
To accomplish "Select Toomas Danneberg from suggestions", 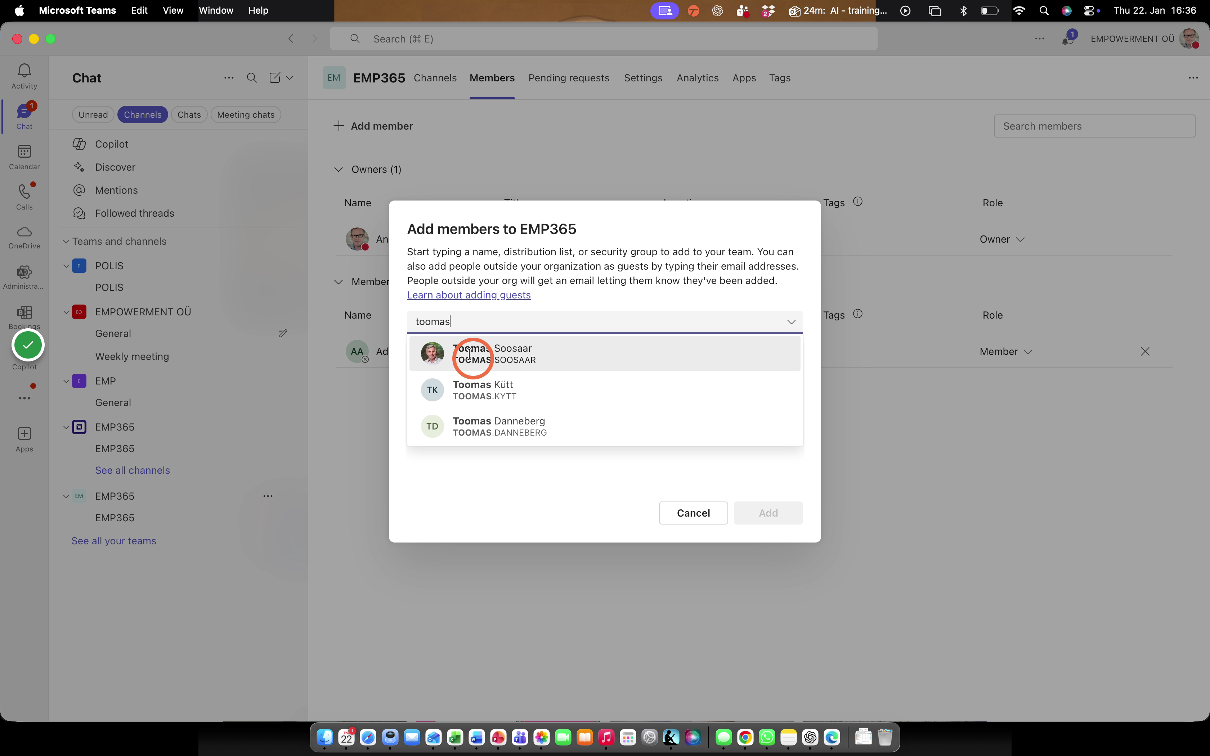I will tap(605, 427).
